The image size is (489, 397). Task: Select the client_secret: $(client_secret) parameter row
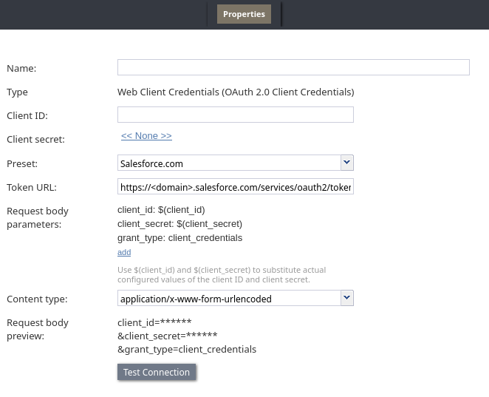(179, 224)
